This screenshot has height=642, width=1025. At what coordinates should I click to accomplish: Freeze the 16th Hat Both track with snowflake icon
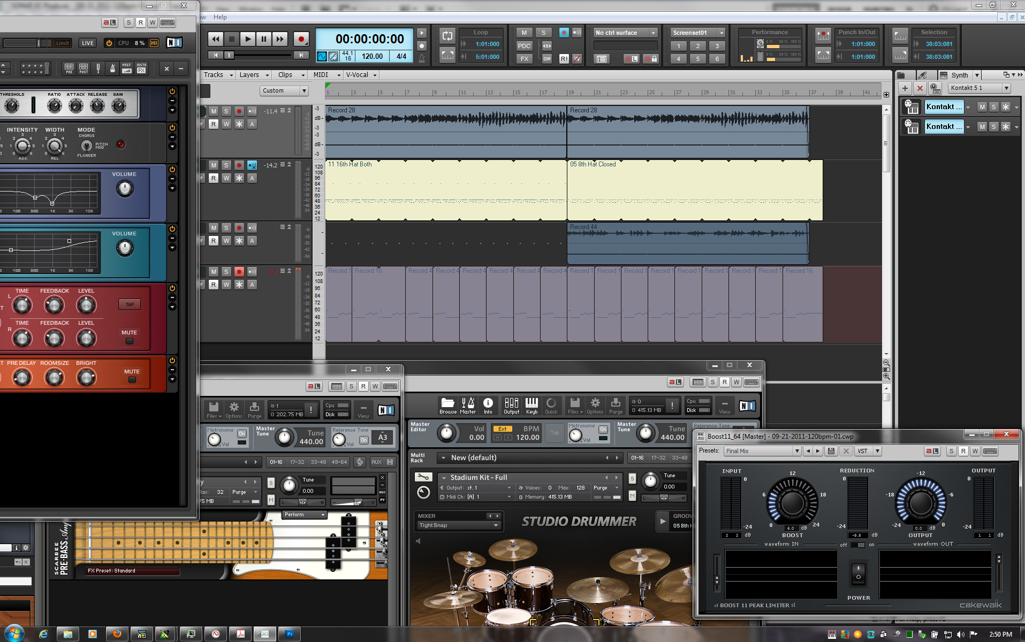(239, 178)
